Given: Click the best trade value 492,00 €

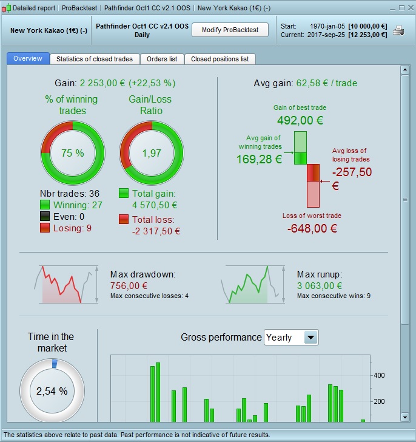Looking at the screenshot, I should pyautogui.click(x=300, y=120).
